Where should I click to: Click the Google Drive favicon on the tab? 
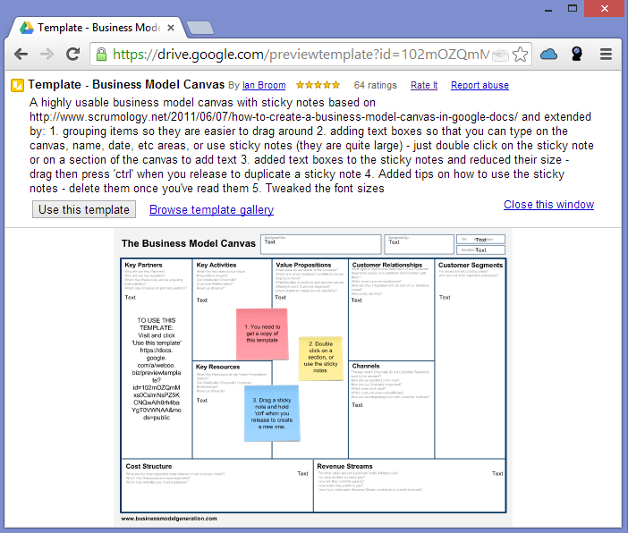point(27,28)
